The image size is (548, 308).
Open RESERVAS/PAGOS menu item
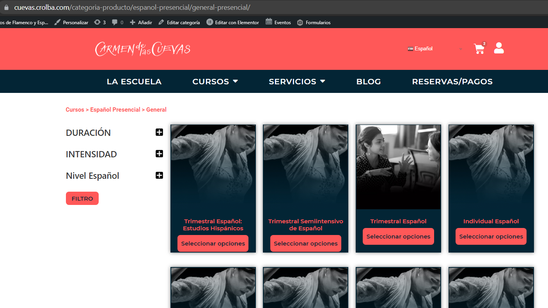pos(452,82)
